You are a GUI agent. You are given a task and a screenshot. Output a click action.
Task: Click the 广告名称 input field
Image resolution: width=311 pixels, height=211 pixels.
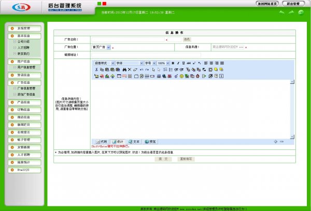coord(128,40)
